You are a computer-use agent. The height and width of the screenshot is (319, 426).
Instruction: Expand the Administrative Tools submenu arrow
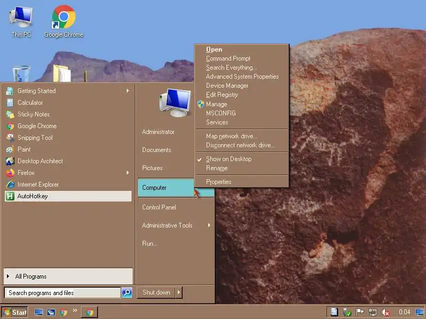point(209,225)
